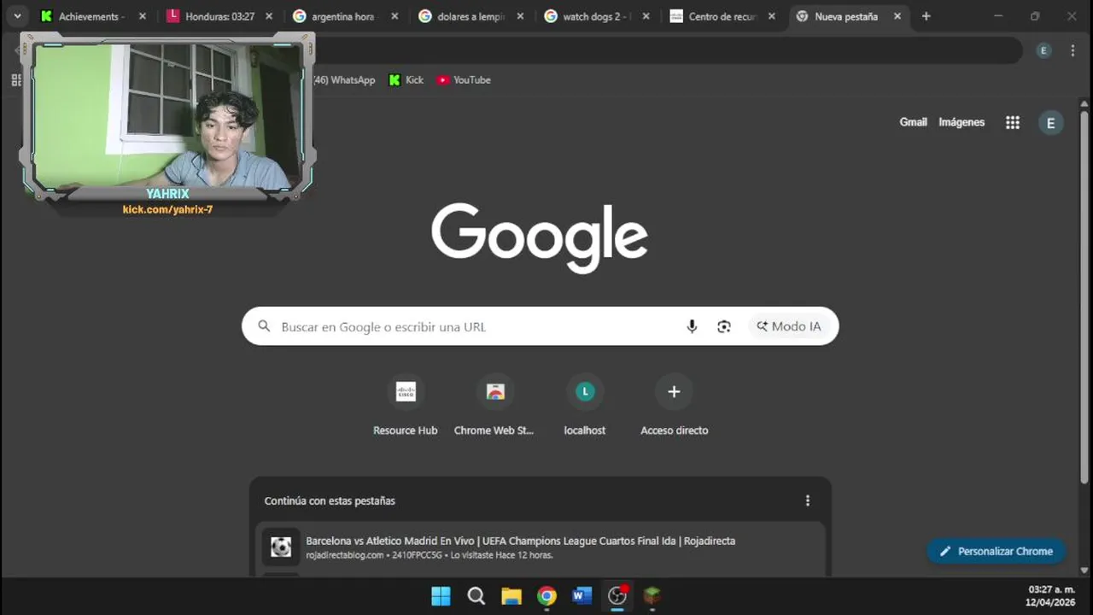Screen dimensions: 1093x615
Task: Open the WhatsApp bookmark
Action: pos(344,79)
